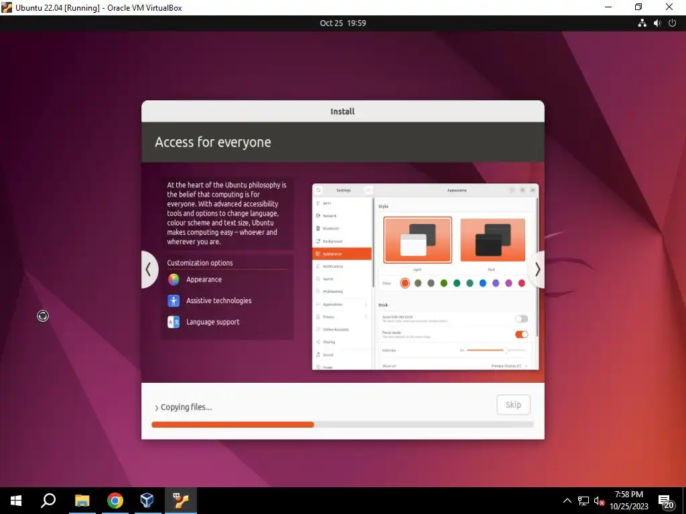The height and width of the screenshot is (514, 686).
Task: Restore down the VirtualBox VM window
Action: tap(638, 7)
